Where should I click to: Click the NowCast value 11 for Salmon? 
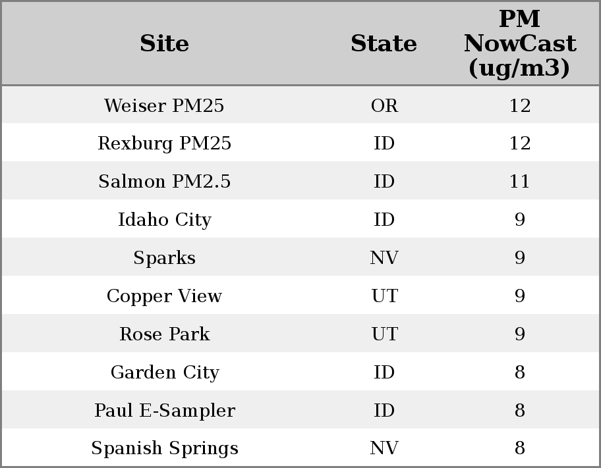(x=519, y=182)
